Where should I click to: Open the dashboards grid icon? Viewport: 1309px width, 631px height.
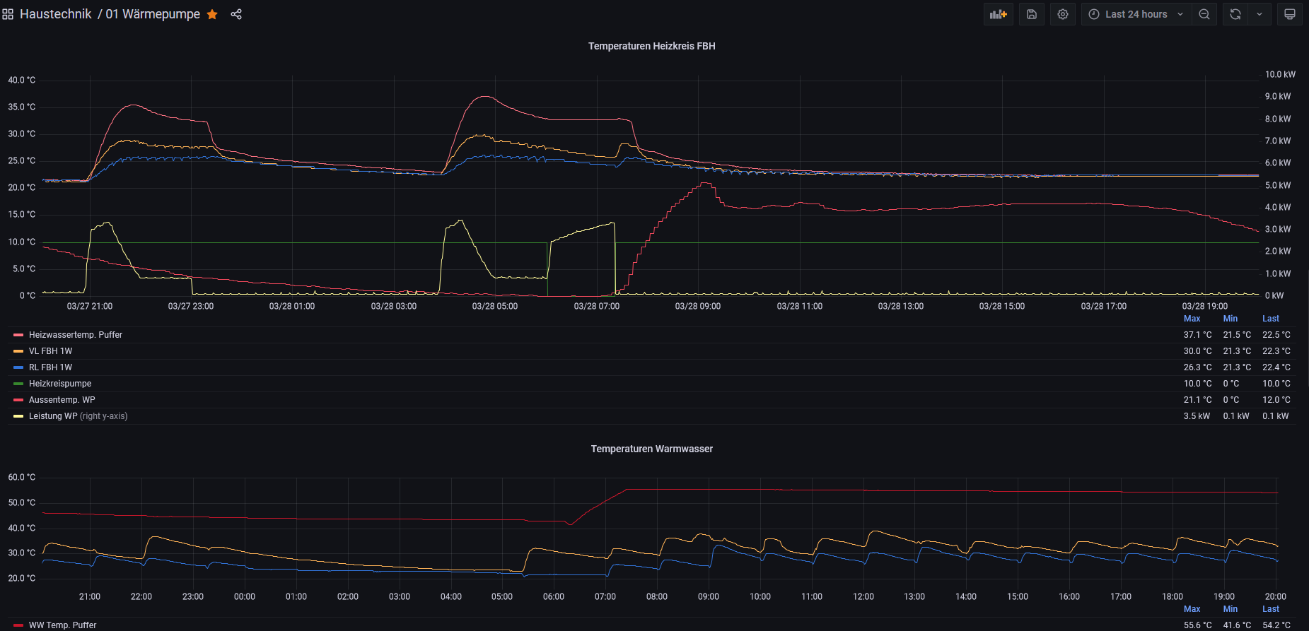pyautogui.click(x=8, y=14)
